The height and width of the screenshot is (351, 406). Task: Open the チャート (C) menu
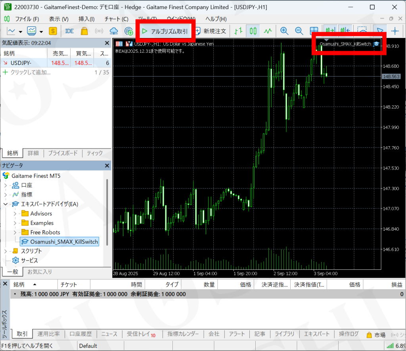click(116, 19)
